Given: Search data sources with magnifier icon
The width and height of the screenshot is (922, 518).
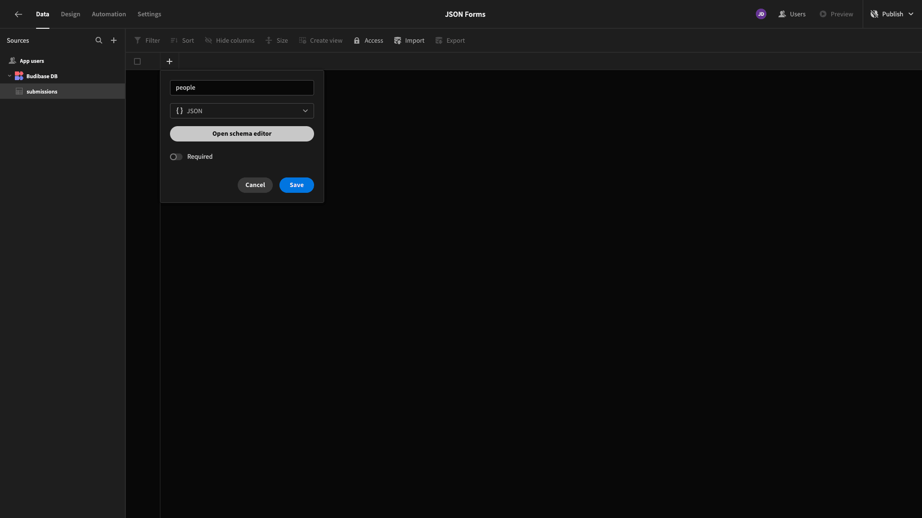Looking at the screenshot, I should coord(99,41).
